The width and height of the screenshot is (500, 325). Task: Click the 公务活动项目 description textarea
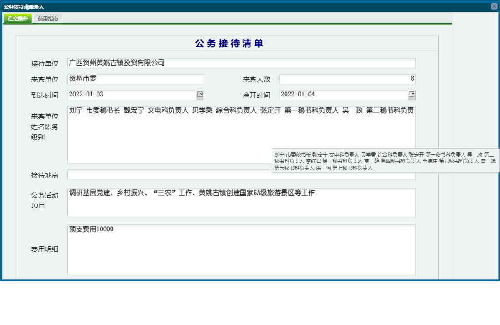[x=241, y=203]
